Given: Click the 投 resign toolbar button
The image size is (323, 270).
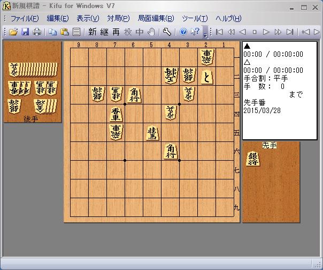Looking at the screenshot, I should (128, 32).
